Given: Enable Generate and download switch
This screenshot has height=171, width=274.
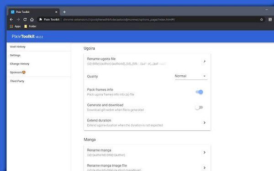Looking at the screenshot, I should click(x=199, y=108).
